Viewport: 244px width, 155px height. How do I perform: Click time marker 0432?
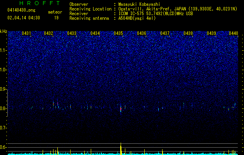tap(48, 33)
